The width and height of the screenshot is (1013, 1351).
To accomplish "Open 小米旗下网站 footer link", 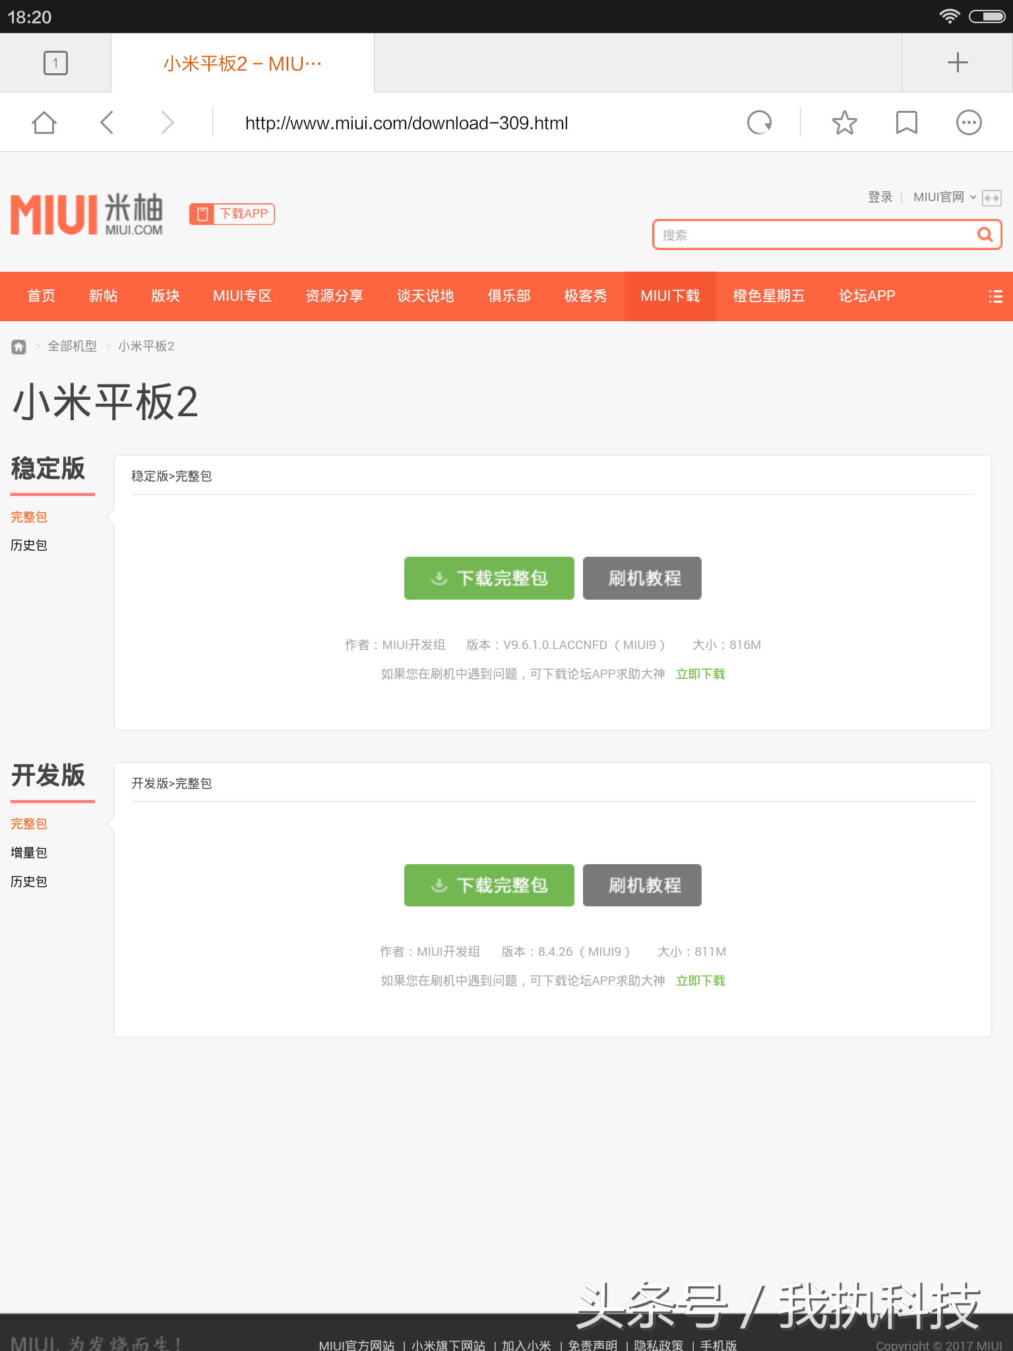I will coord(448,1344).
